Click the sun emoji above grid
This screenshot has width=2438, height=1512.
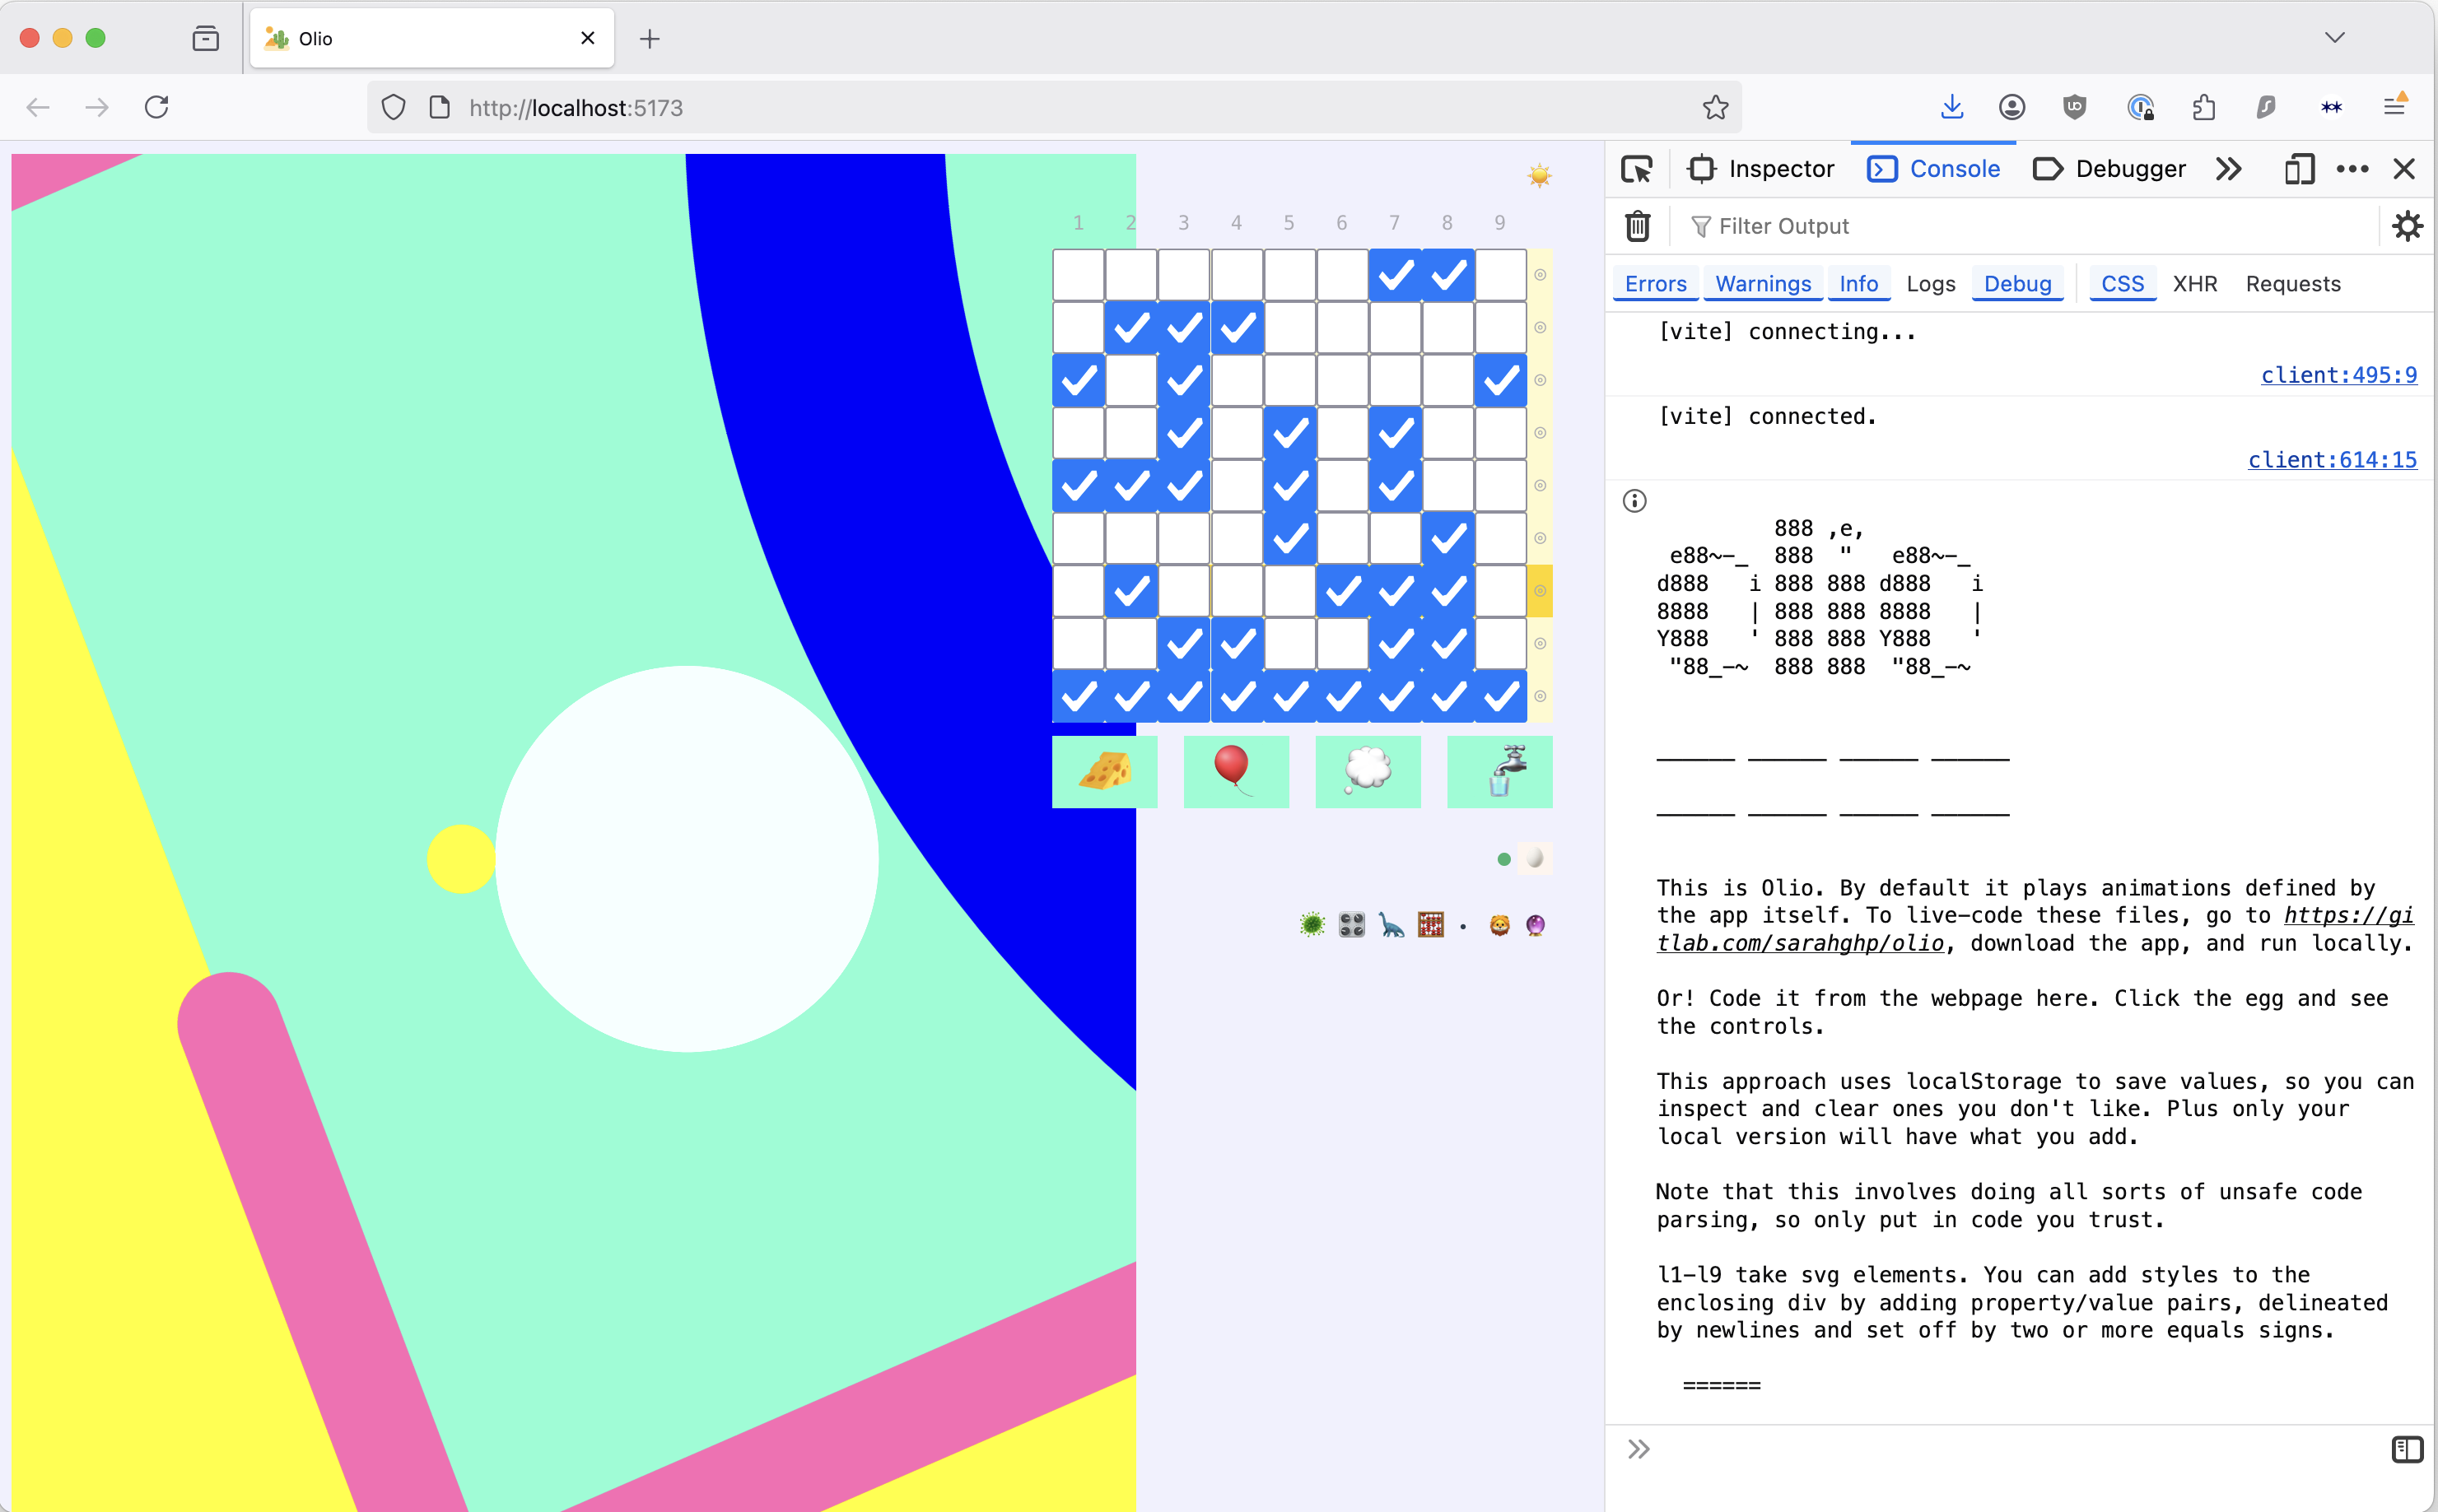click(1539, 176)
